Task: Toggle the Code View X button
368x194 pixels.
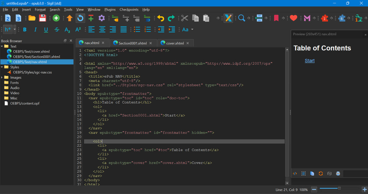Action: point(228,18)
